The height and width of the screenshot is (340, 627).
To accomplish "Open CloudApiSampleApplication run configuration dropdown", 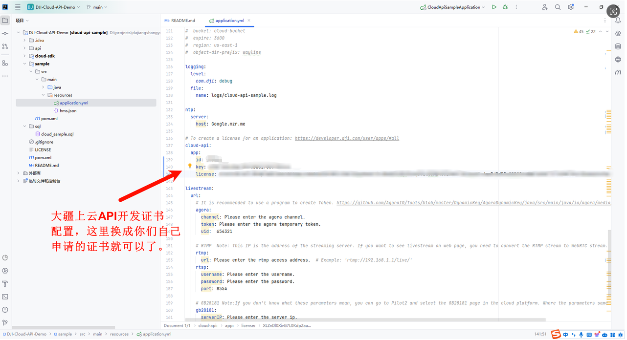I will 453,7.
